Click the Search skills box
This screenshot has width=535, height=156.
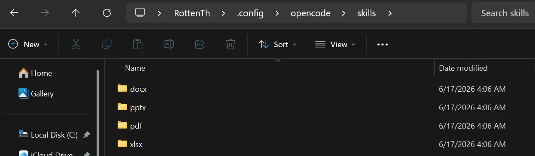[503, 13]
